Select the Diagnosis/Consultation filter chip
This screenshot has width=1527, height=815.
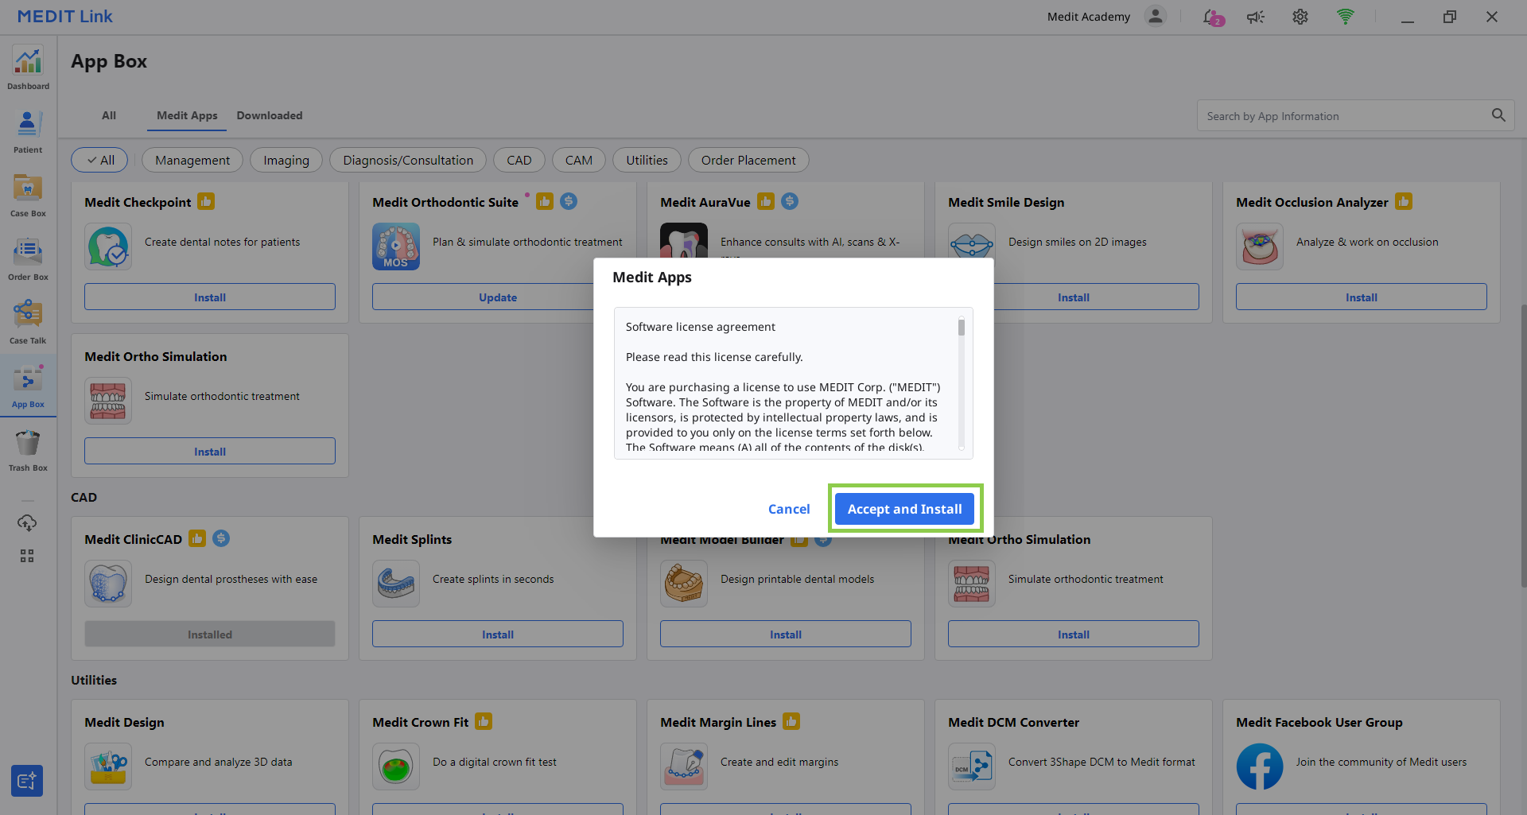point(408,160)
